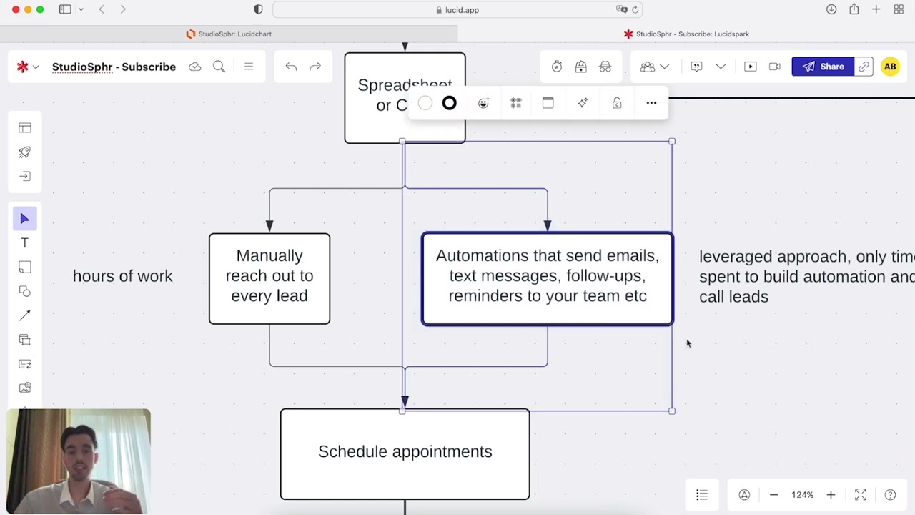Select the Text tool
The width and height of the screenshot is (915, 515).
coord(25,243)
